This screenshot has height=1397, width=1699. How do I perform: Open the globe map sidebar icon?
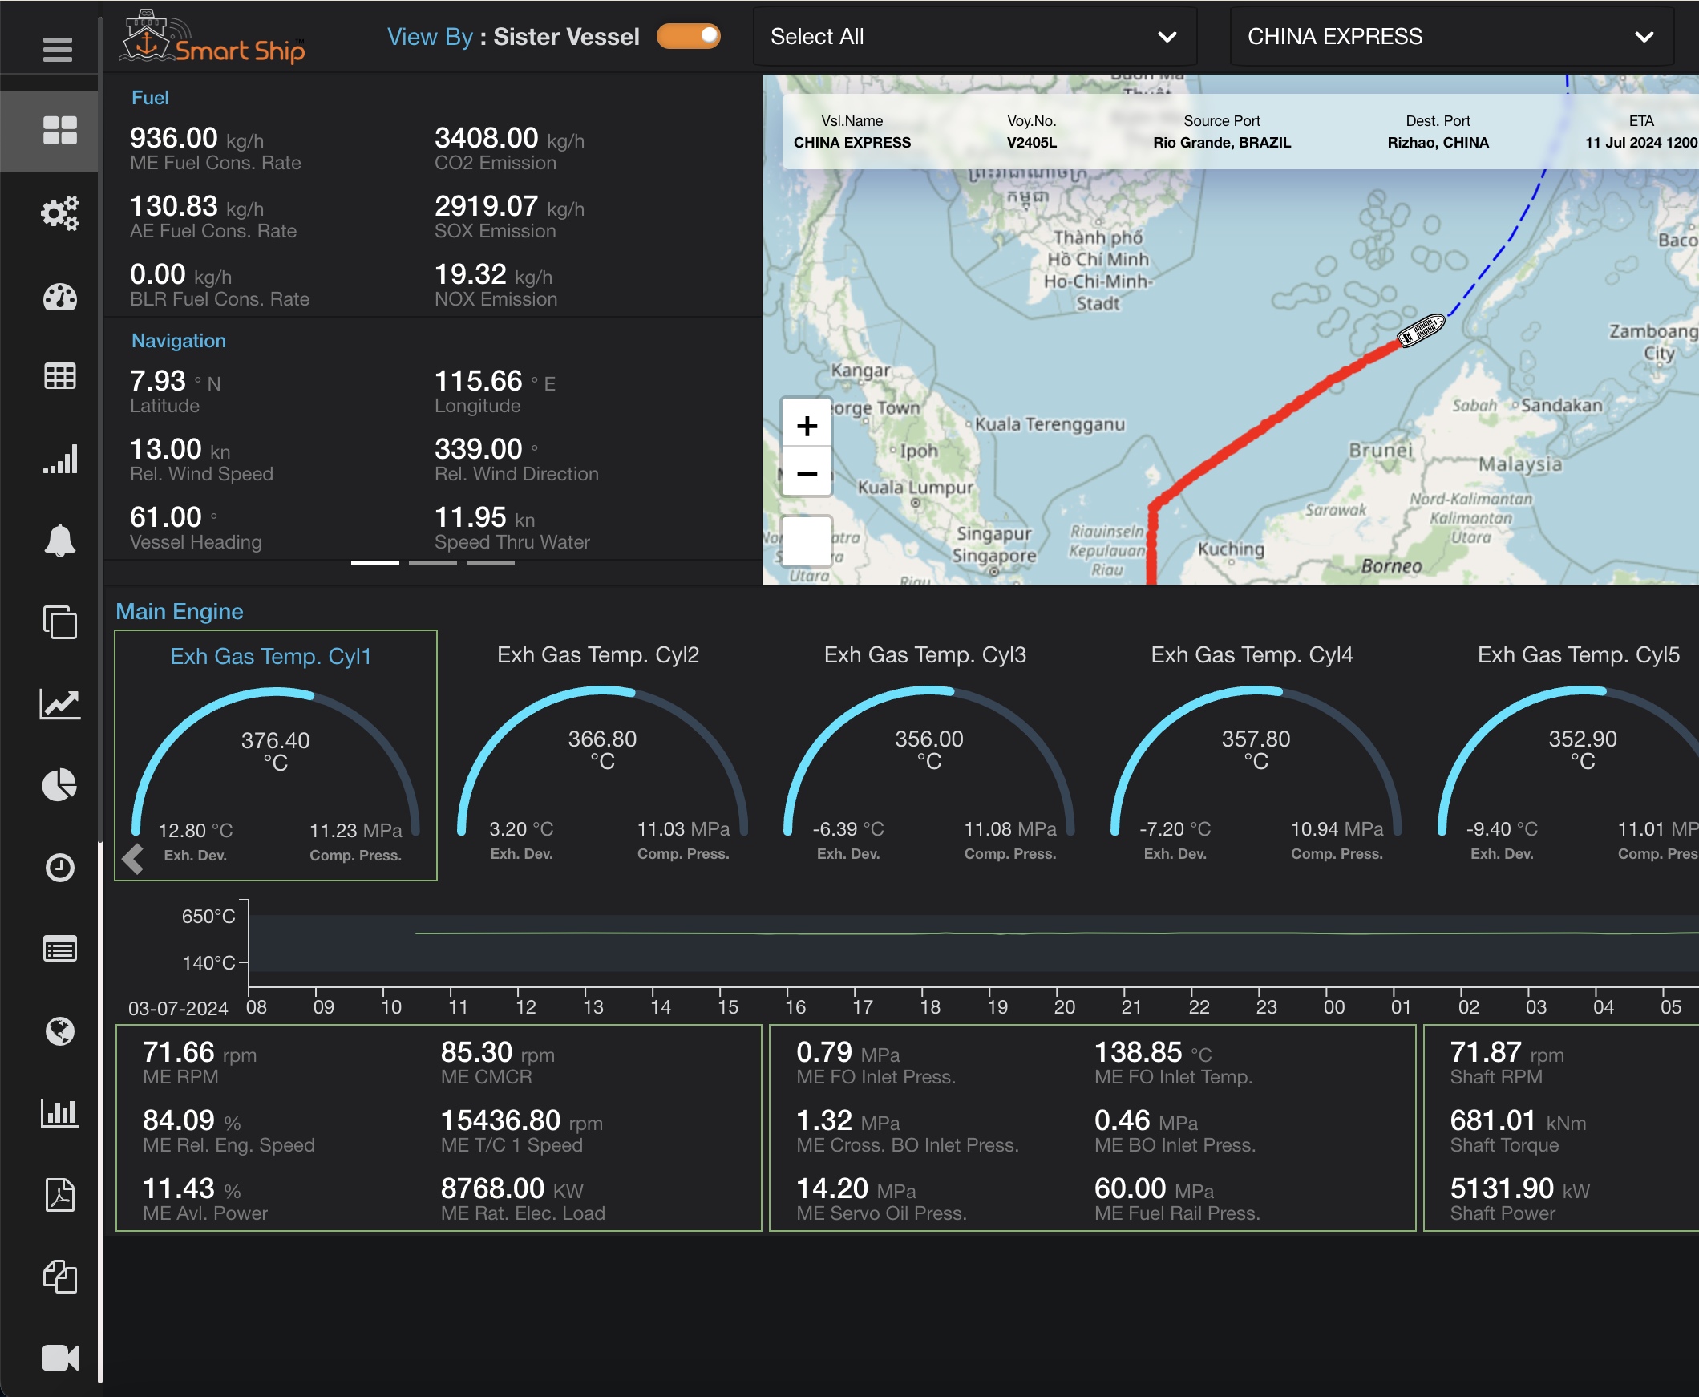coord(59,1031)
